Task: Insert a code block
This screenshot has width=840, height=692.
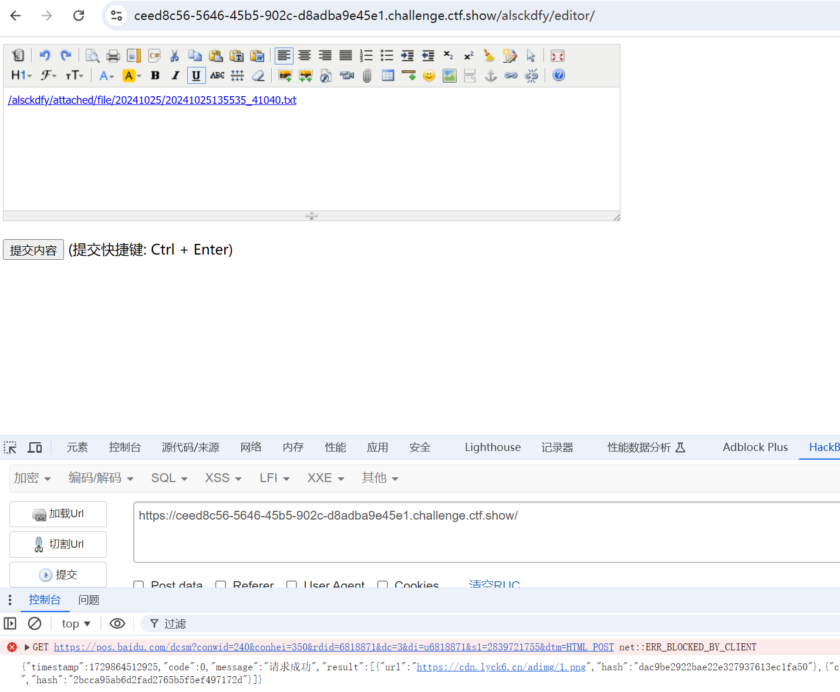Action: tap(154, 56)
